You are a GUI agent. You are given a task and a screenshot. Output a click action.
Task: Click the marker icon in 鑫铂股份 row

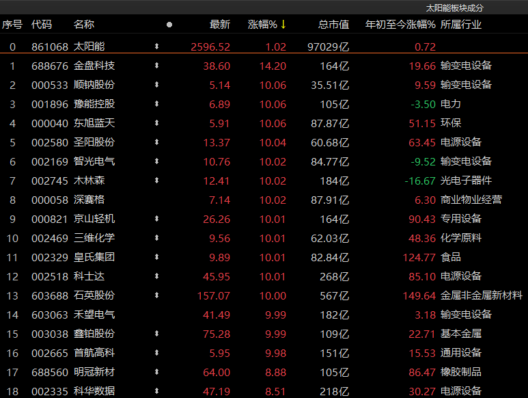point(156,334)
